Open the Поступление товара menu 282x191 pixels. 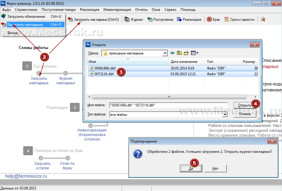[x=59, y=10]
